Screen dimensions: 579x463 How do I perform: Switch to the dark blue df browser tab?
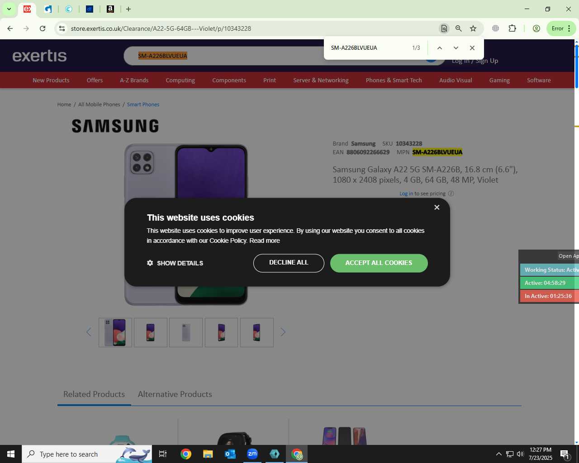click(x=90, y=9)
